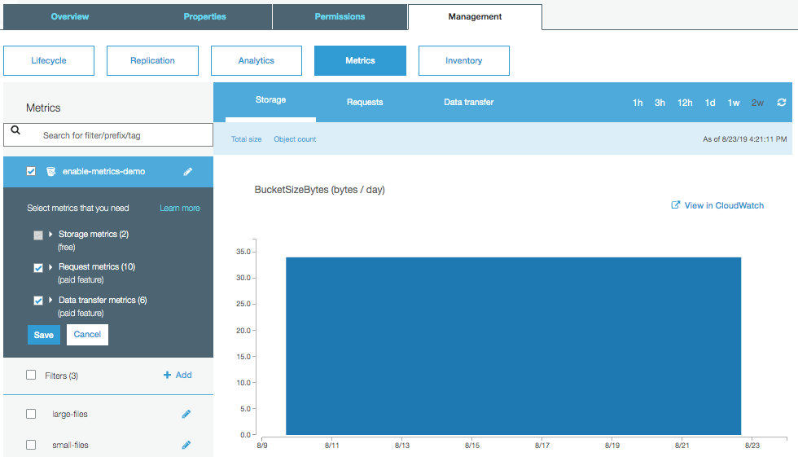Image resolution: width=798 pixels, height=457 pixels.
Task: Toggle the Storage metrics checkbox
Action: 38,235
